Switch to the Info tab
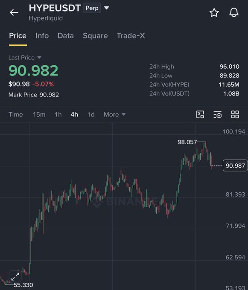Viewport: 248px width, 290px height. click(x=42, y=36)
